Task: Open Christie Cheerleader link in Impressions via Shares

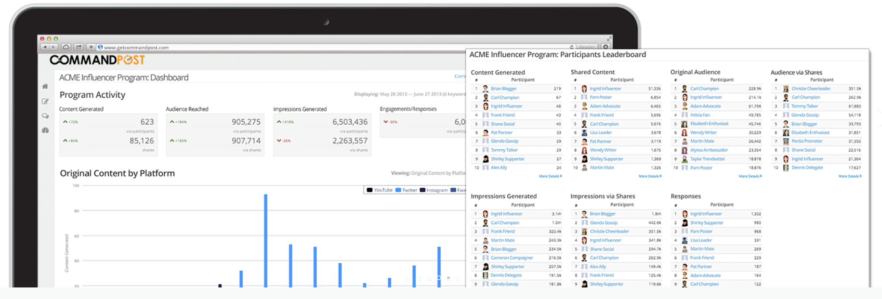Action: [609, 232]
